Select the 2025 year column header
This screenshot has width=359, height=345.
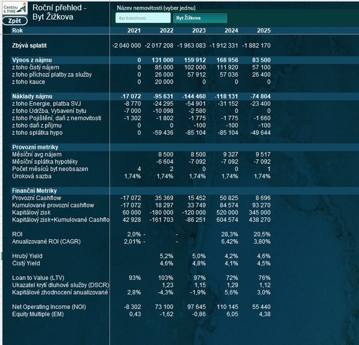(x=263, y=31)
